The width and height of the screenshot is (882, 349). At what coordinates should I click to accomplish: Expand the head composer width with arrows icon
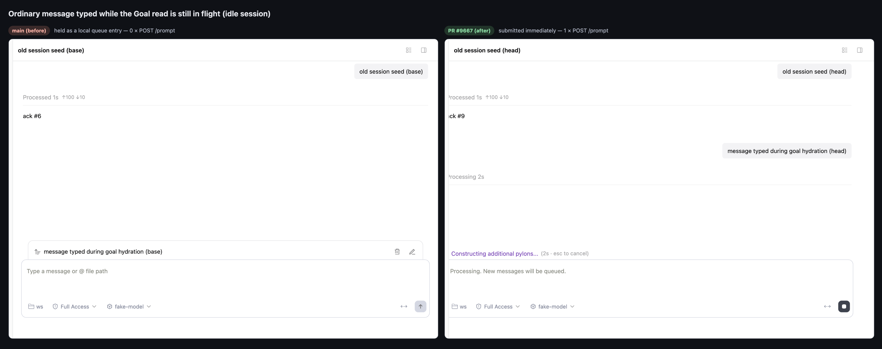(x=827, y=306)
